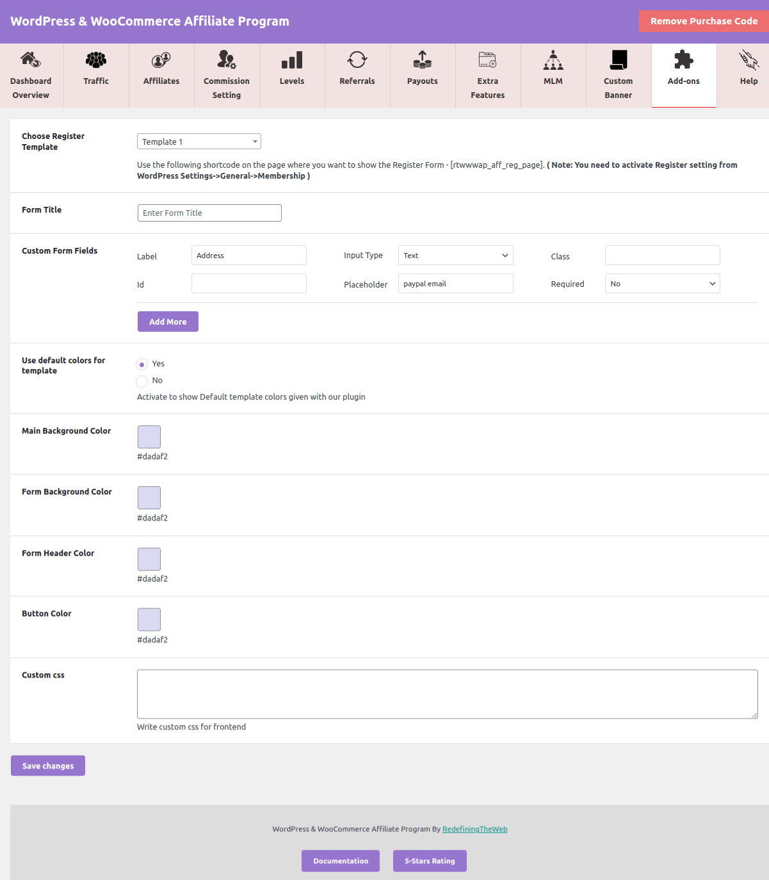The image size is (769, 880).
Task: Click the #dadaf2 value under Main Background Color
Action: pyautogui.click(x=152, y=457)
